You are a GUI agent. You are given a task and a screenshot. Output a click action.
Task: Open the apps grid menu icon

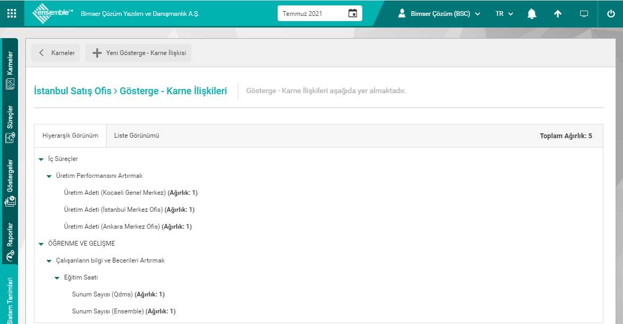click(12, 14)
